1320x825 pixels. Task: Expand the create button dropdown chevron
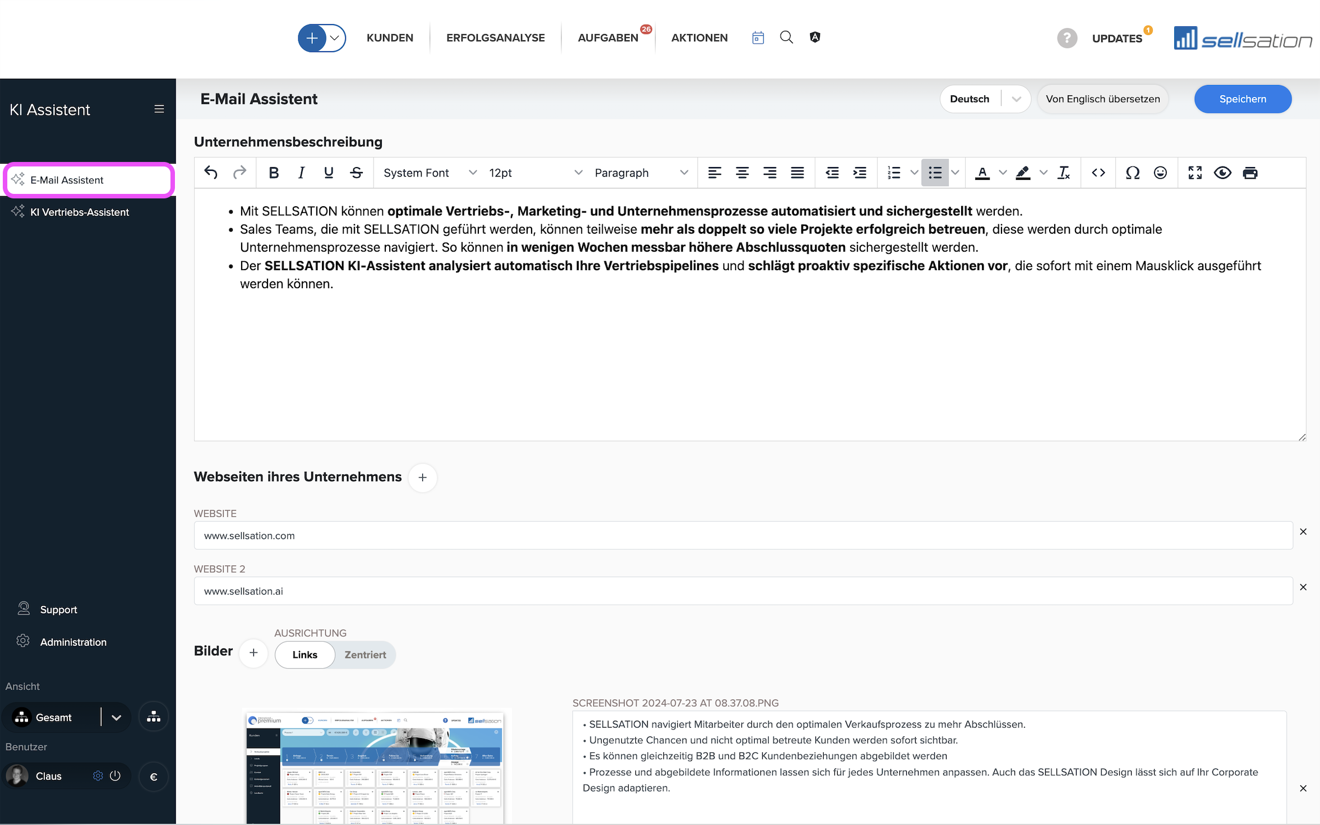point(335,38)
